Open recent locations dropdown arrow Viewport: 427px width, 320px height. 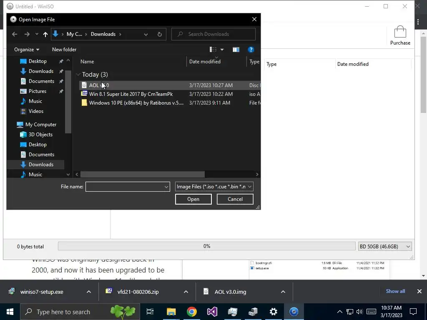pos(37,34)
